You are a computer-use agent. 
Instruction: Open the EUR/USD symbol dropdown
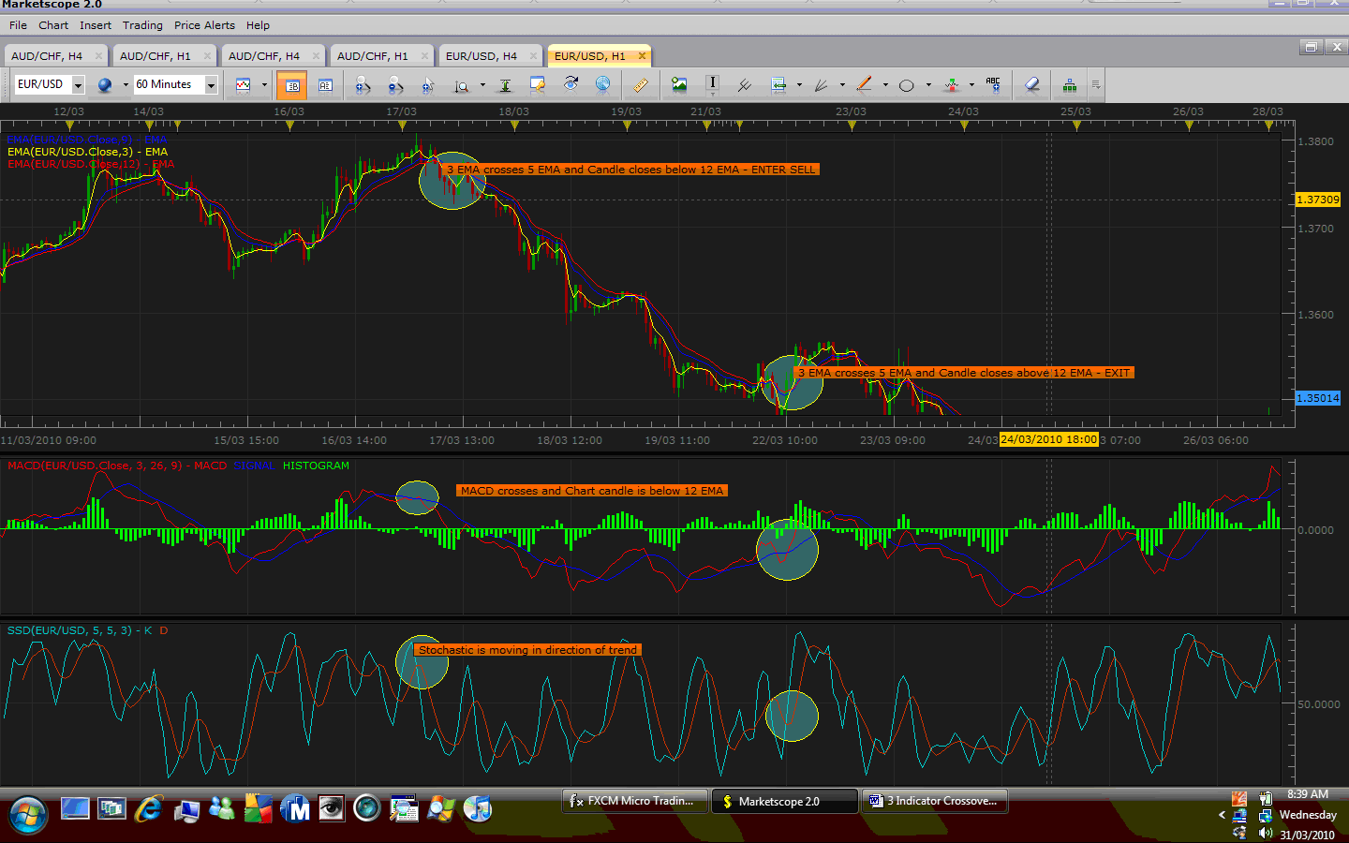pos(78,85)
